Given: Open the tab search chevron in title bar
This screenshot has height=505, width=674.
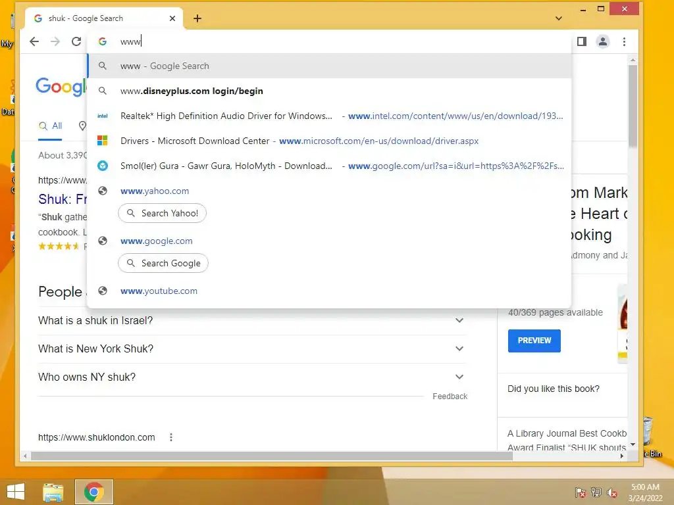Looking at the screenshot, I should pos(558,18).
